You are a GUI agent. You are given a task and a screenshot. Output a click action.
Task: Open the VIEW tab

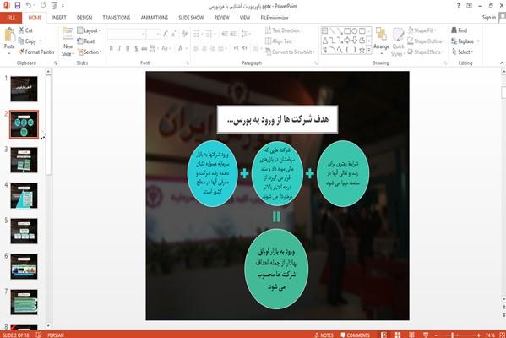(245, 18)
